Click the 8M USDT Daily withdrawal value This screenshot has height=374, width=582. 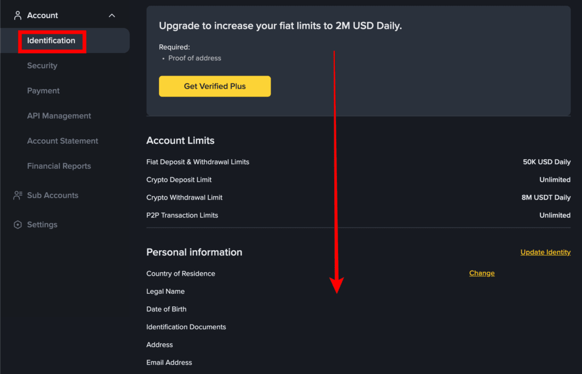coord(545,198)
